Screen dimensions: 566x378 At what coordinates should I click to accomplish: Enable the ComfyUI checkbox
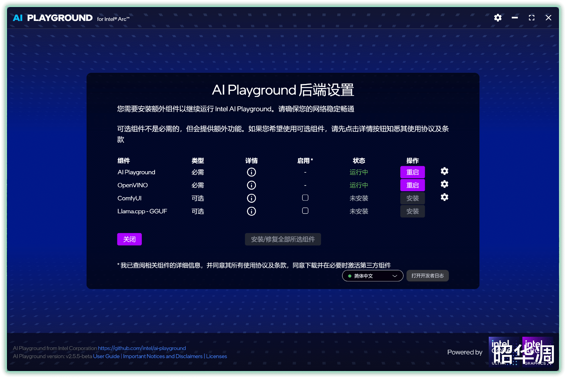[305, 198]
